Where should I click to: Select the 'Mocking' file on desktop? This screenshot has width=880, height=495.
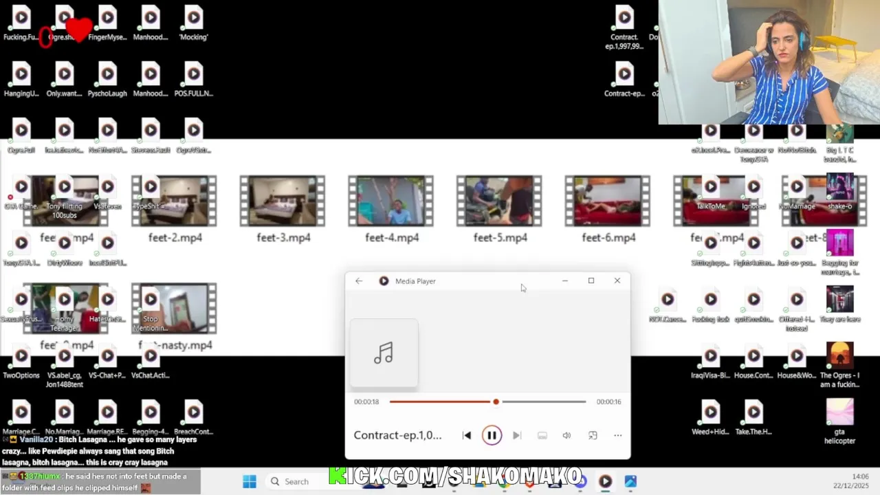[x=193, y=24]
